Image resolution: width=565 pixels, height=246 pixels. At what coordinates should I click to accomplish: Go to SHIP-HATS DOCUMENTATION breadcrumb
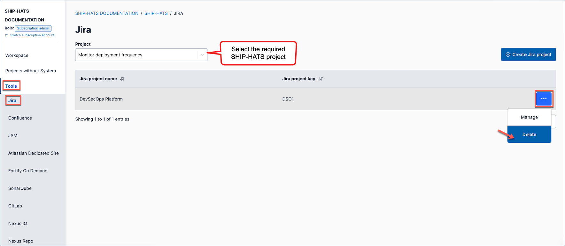(107, 13)
